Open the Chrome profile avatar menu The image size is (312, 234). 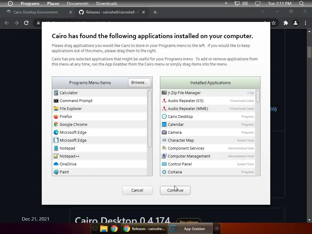[296, 23]
